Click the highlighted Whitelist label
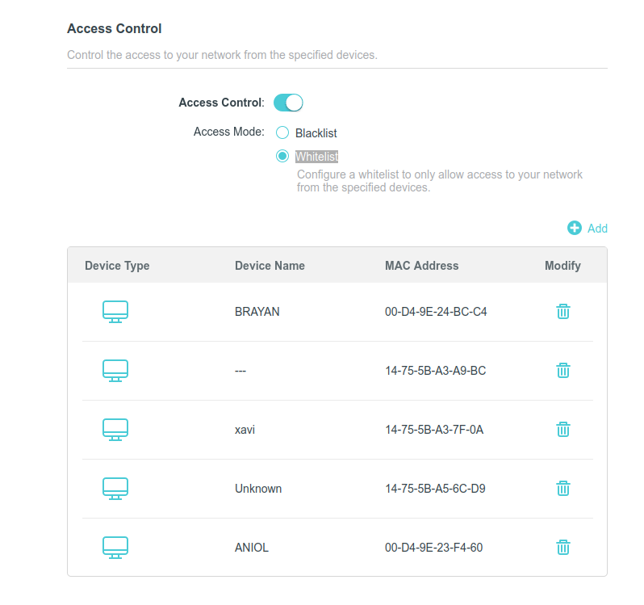Image resolution: width=644 pixels, height=605 pixels. pyautogui.click(x=316, y=157)
